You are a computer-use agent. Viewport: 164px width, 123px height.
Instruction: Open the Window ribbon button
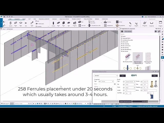160,24
